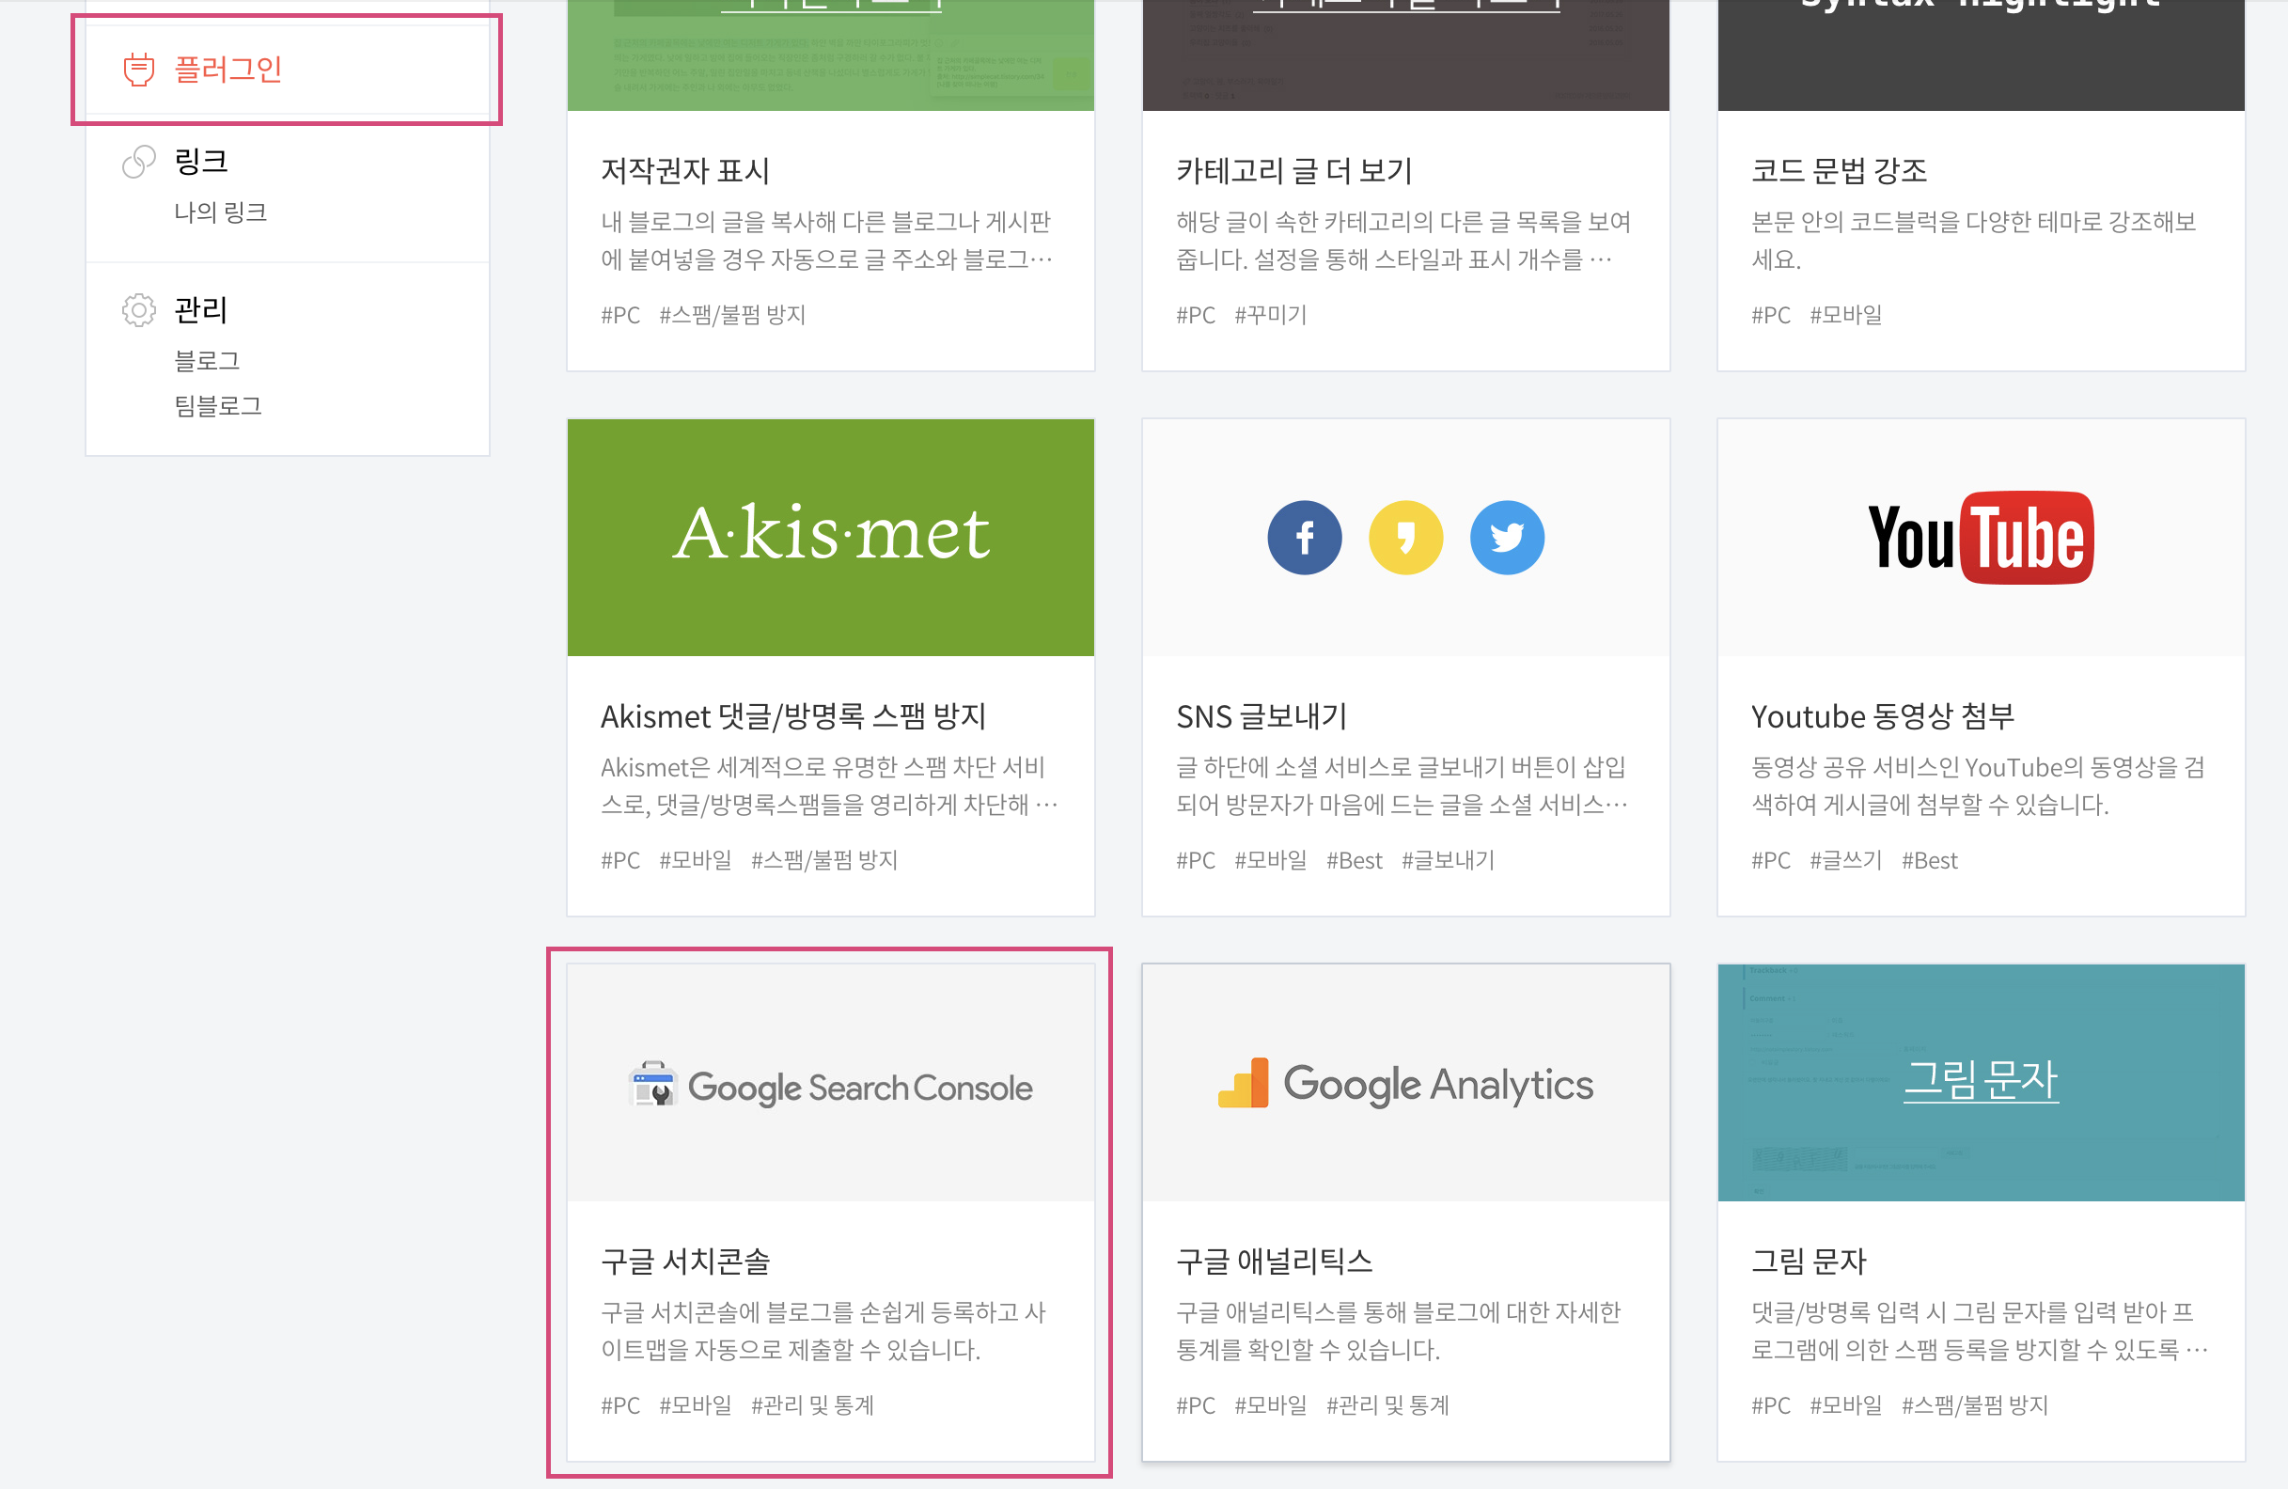Click the Twitter bird circle icon
Viewport: 2288px width, 1489px height.
pyautogui.click(x=1507, y=538)
